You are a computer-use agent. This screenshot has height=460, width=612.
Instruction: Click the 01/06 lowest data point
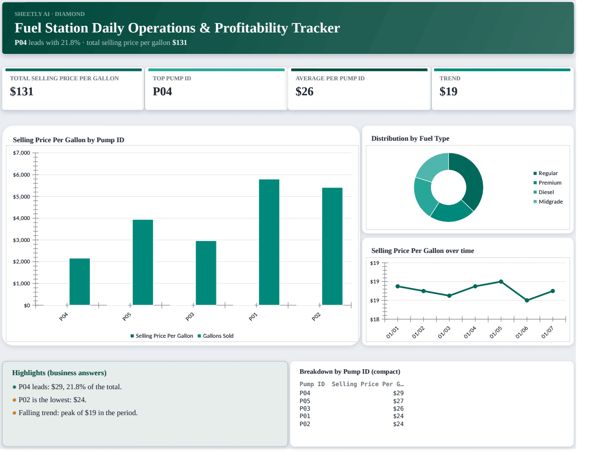[527, 300]
